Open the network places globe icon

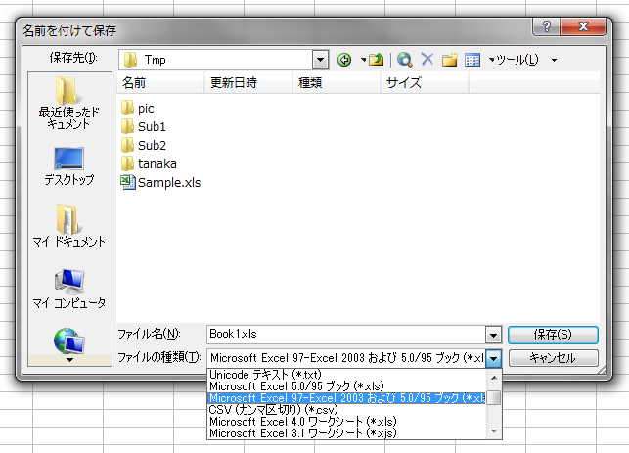(x=68, y=341)
